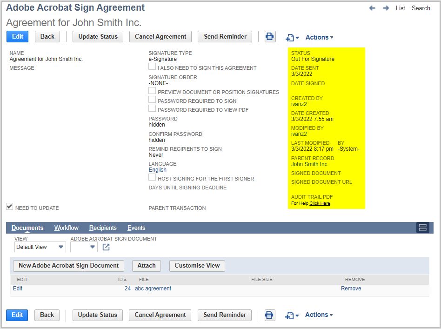Click the bottom Back button
Image resolution: width=441 pixels, height=329 pixels.
tap(47, 315)
